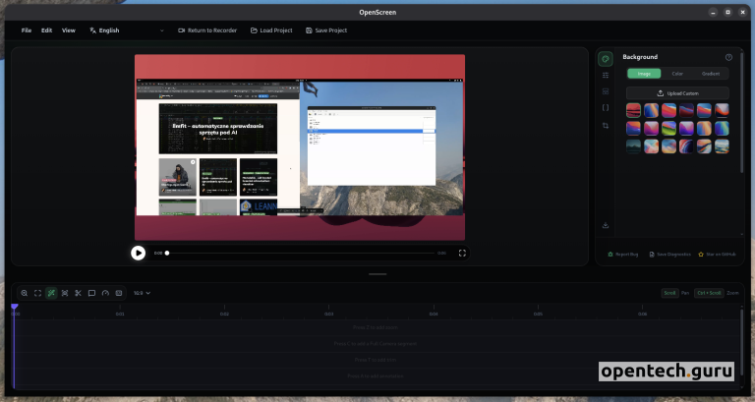Viewport: 755px width, 402px height.
Task: Click the zoom magnifier tool in timeline toolbar
Action: (x=24, y=293)
